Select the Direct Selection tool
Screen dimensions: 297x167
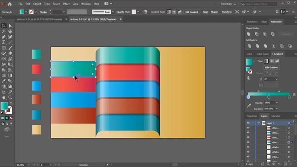[x=10, y=26]
